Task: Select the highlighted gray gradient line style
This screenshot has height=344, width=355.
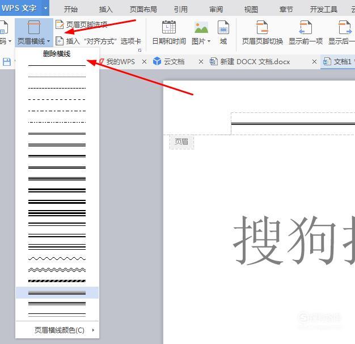Action: pyautogui.click(x=57, y=292)
